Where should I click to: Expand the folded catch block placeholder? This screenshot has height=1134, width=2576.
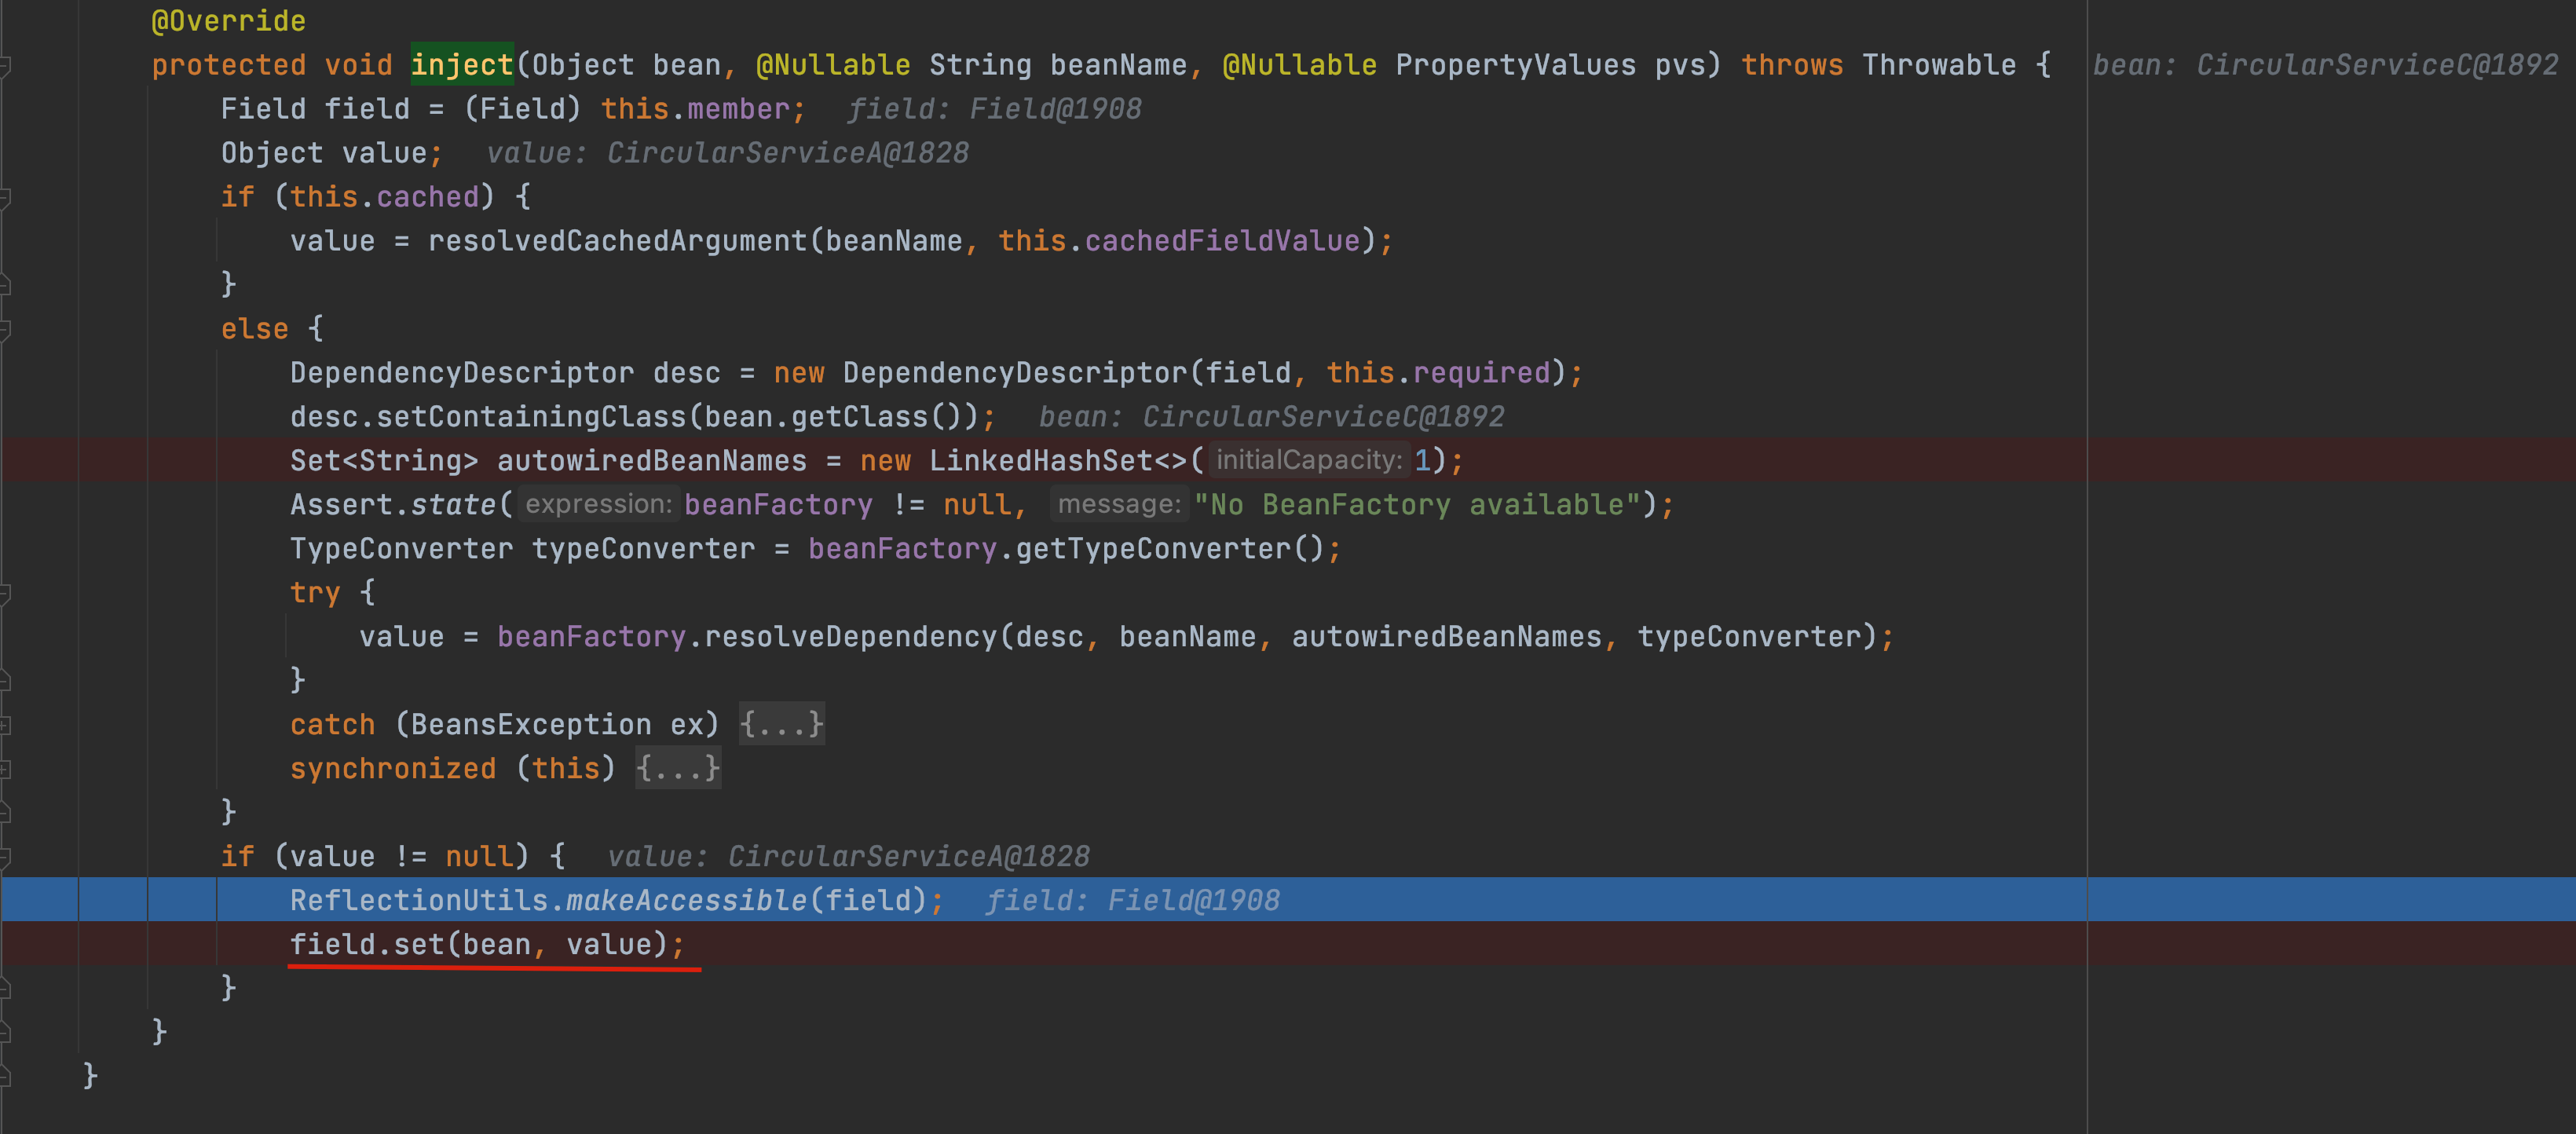pos(781,724)
